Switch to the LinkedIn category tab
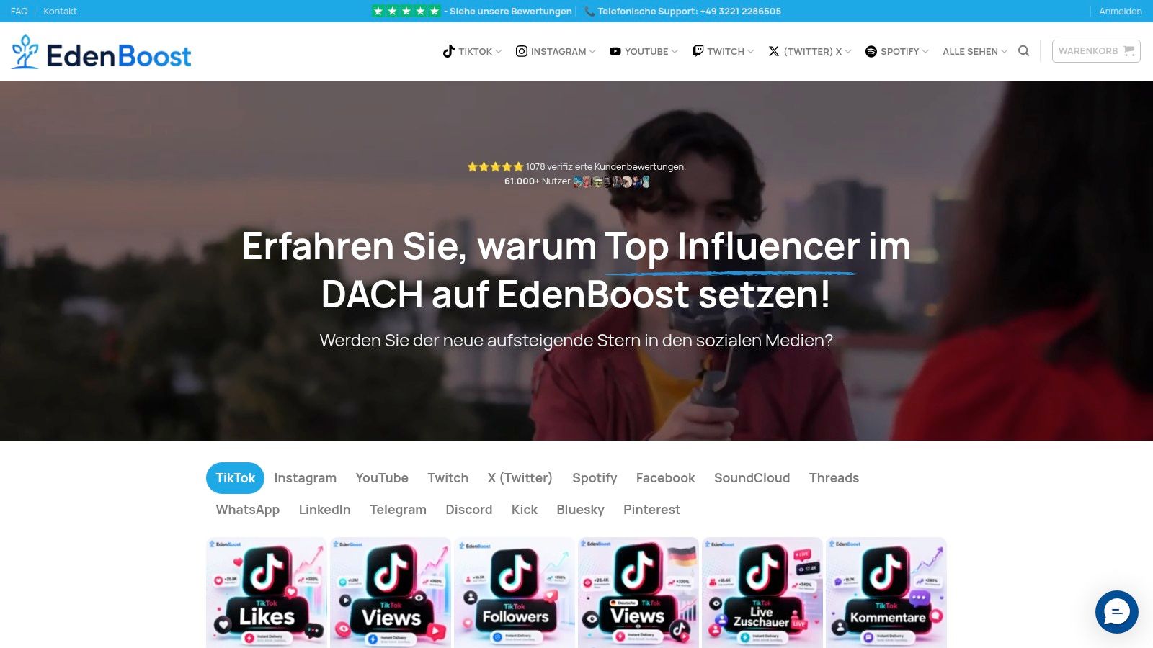 [x=324, y=510]
